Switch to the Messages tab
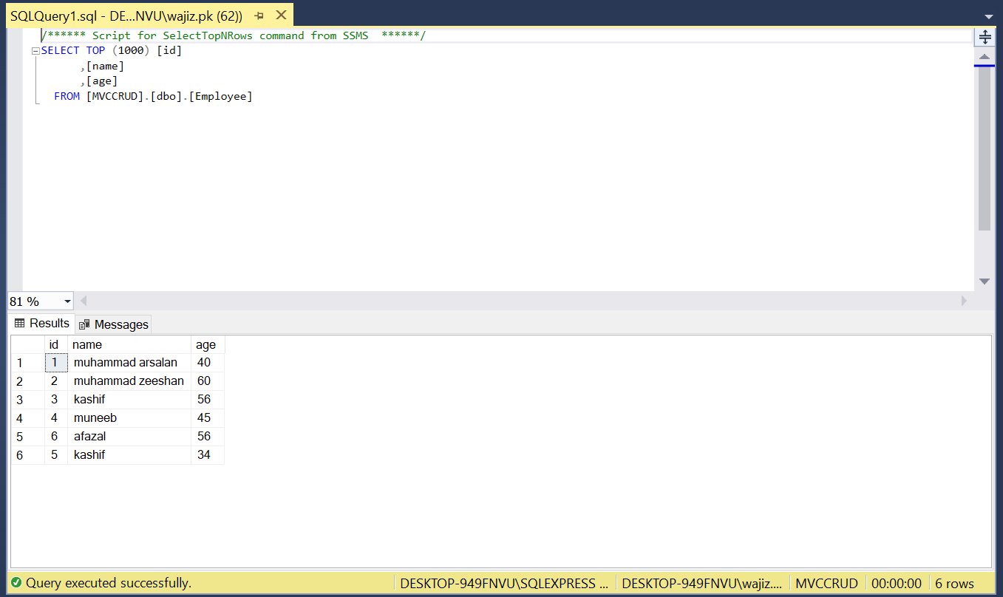This screenshot has width=1003, height=597. (113, 324)
